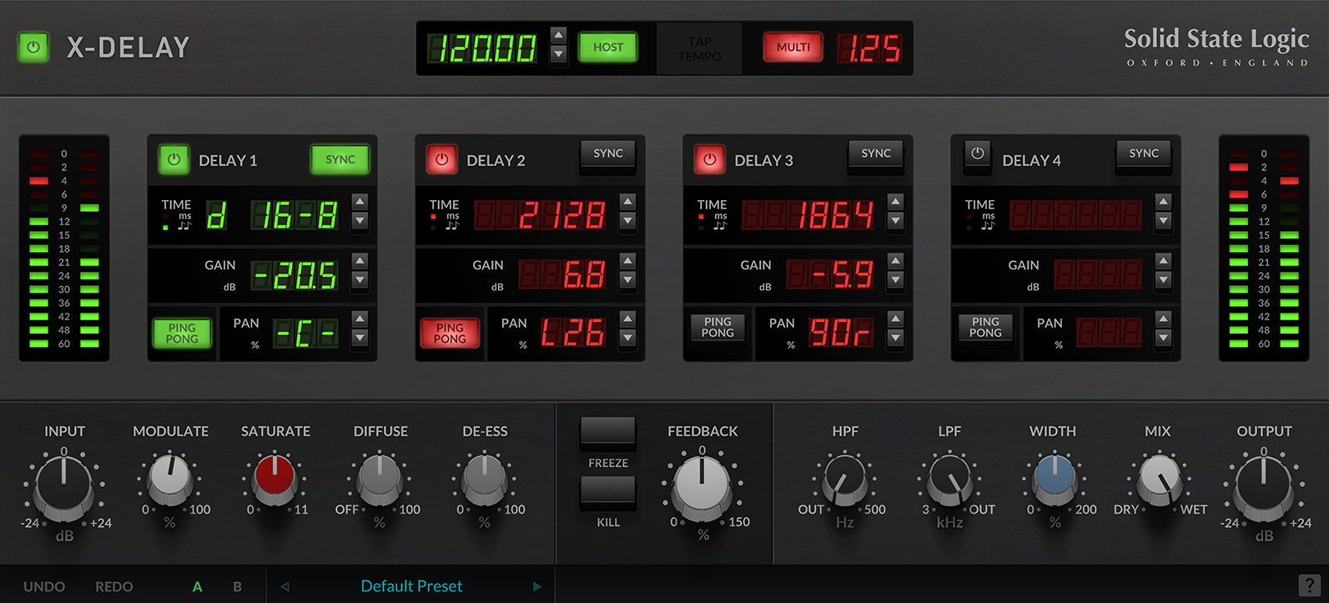Click the 1.25 multiplier display
The image size is (1329, 603).
[x=869, y=48]
